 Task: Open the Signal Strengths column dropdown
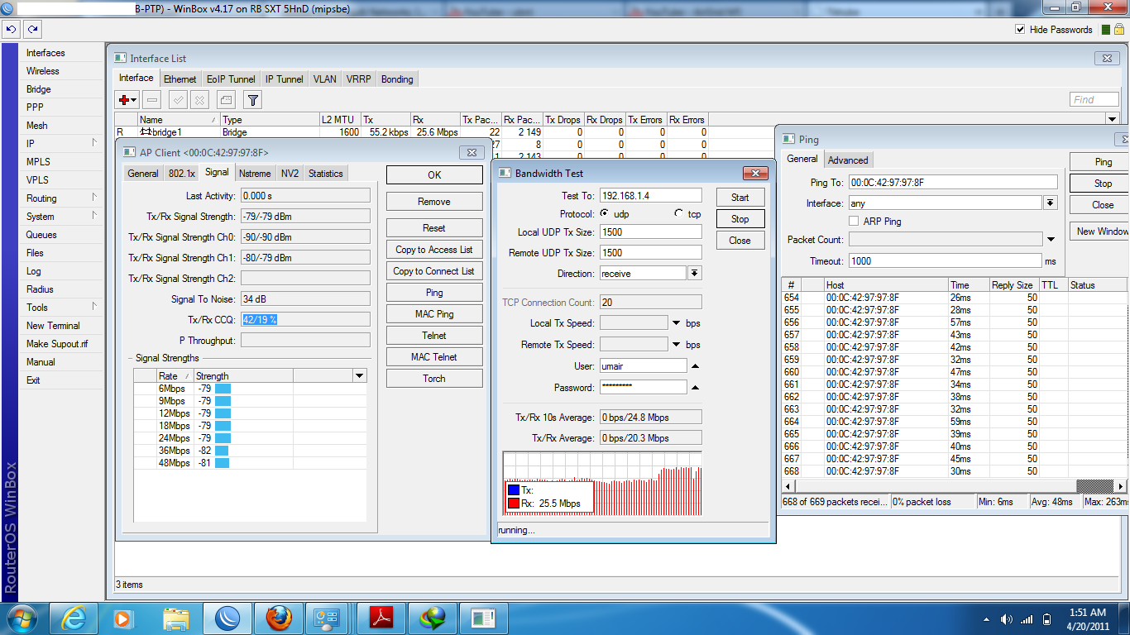(x=359, y=375)
